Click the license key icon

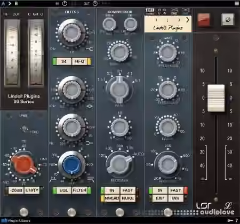230,221
